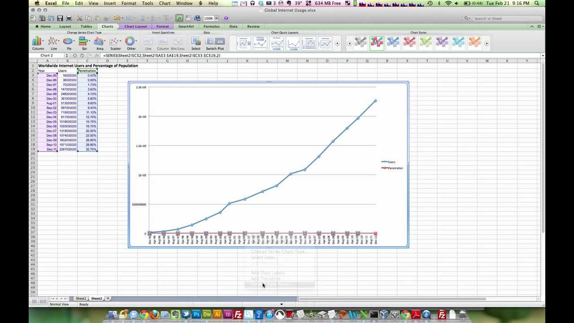
Task: Switch to the Chart Layout ribbon tab
Action: (x=135, y=26)
